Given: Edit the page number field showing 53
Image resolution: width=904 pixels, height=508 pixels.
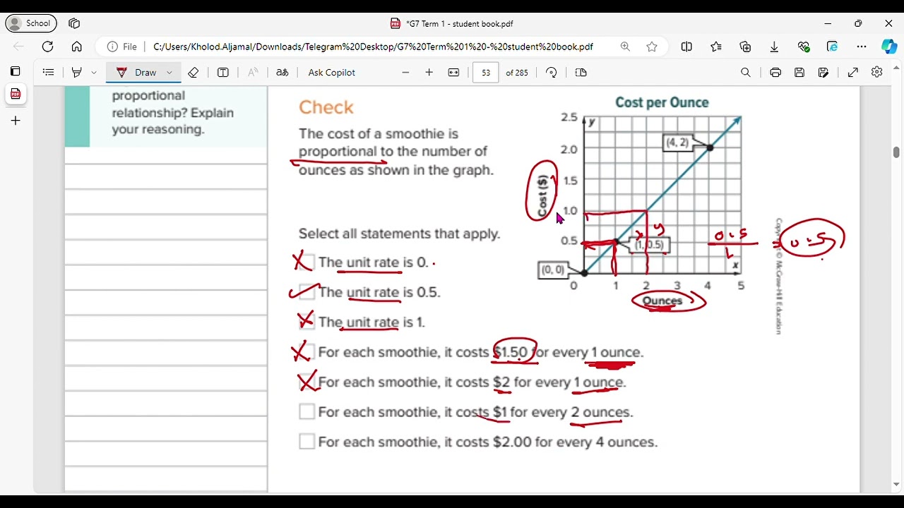Looking at the screenshot, I should point(486,72).
